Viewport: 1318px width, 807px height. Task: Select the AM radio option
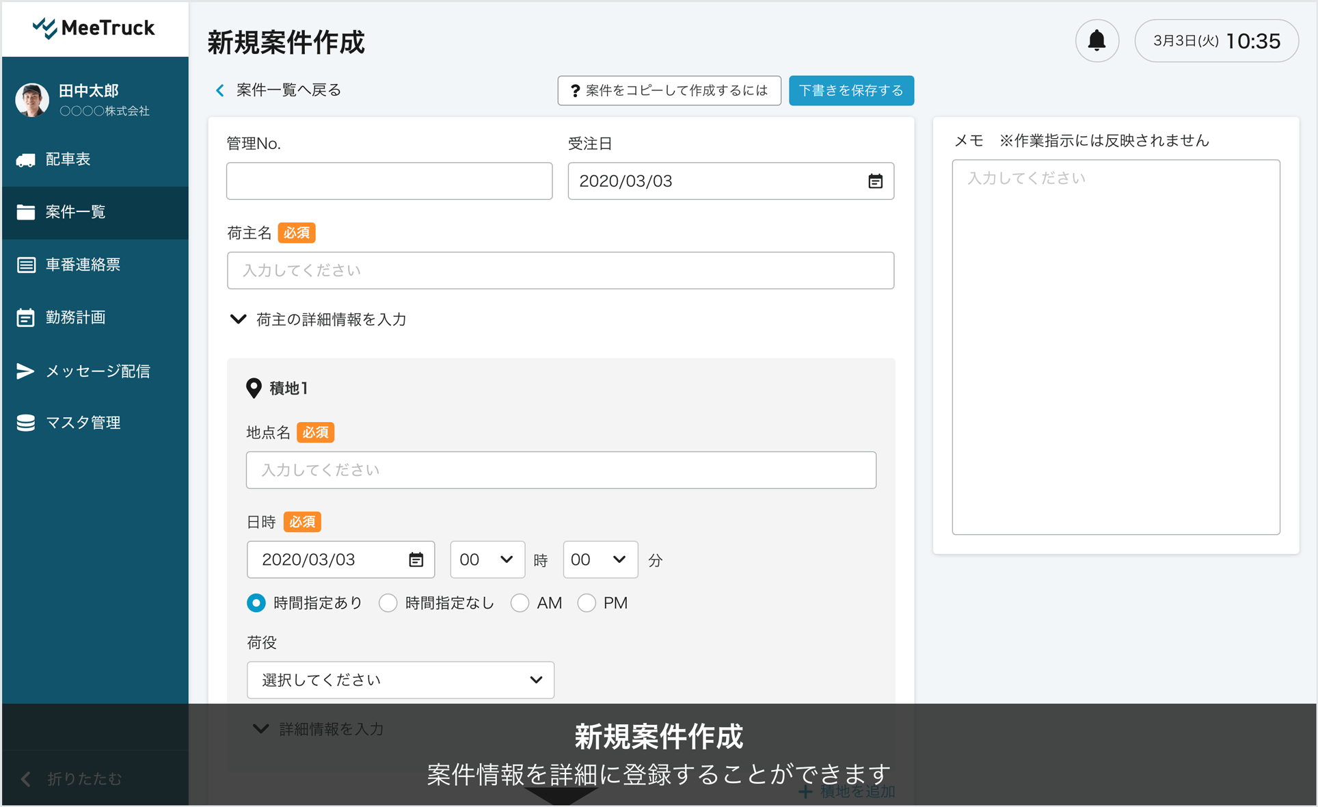click(x=520, y=603)
